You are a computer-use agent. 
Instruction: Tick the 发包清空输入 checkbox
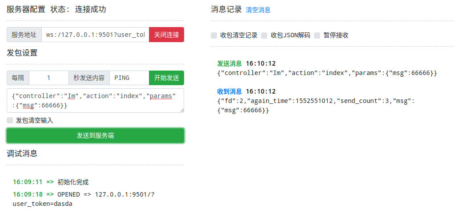(x=10, y=120)
